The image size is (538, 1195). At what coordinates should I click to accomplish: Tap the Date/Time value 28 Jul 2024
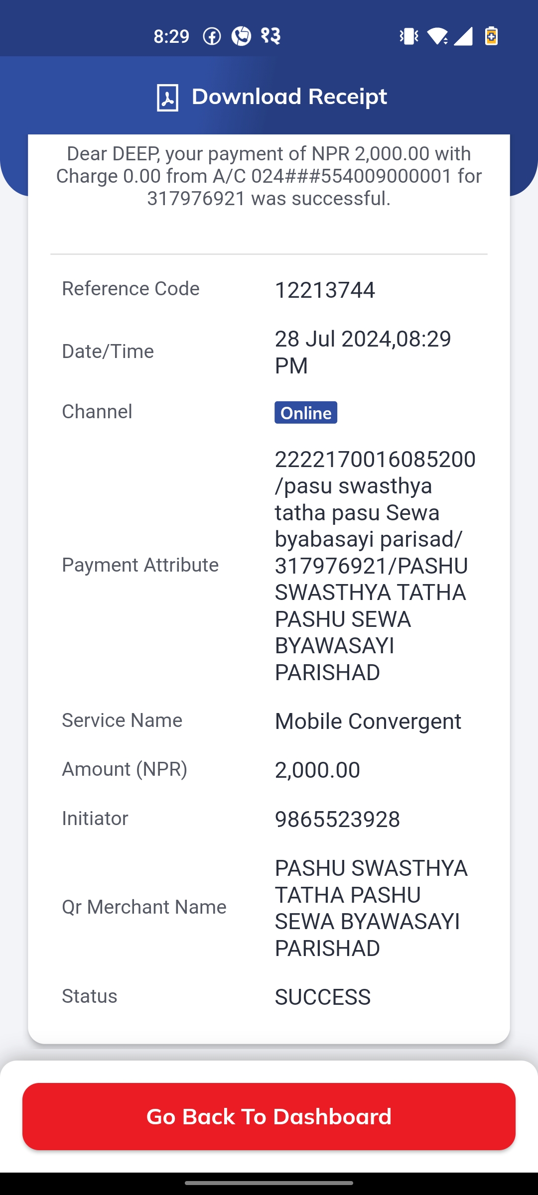(363, 352)
